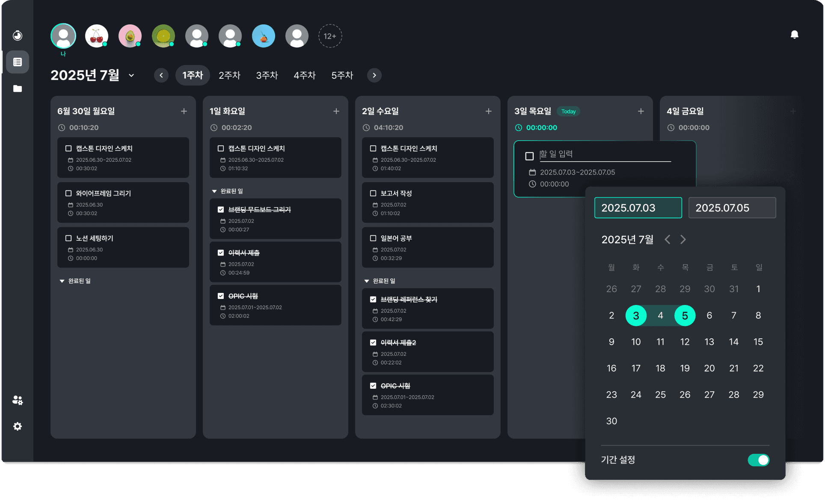Uncheck the 이력서 제출 completed task
The image size is (825, 500).
coord(221,253)
